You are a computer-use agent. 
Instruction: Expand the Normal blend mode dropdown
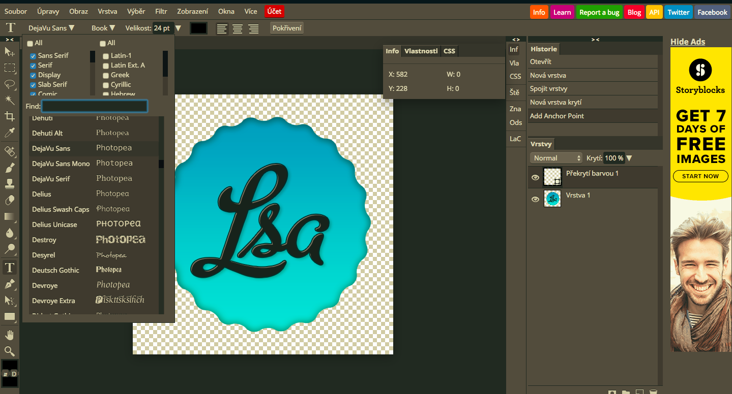556,158
